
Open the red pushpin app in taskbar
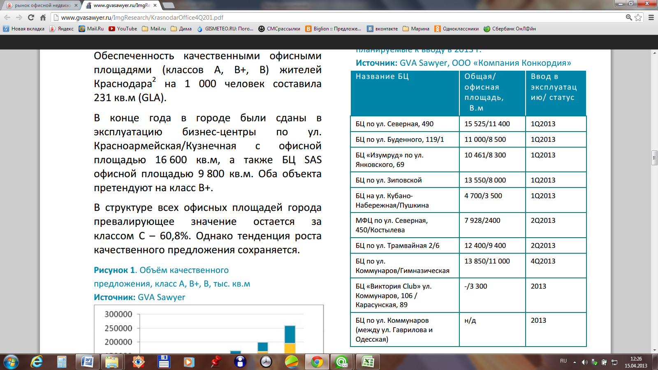[215, 362]
